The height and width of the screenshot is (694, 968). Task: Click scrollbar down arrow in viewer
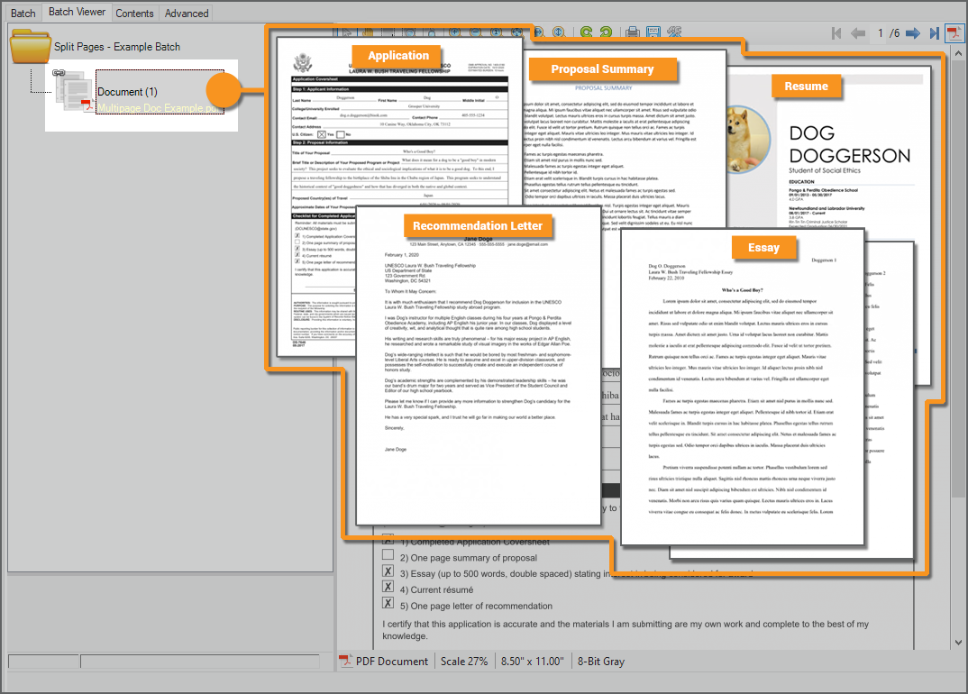(x=958, y=642)
